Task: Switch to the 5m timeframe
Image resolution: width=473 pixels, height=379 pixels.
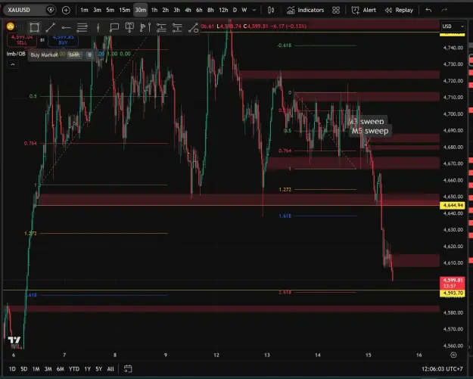Action: 110,10
